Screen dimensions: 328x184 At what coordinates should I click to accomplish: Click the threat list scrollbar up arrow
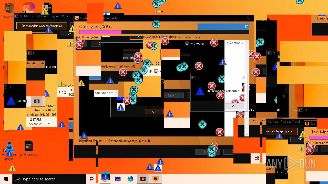pyautogui.click(x=247, y=43)
